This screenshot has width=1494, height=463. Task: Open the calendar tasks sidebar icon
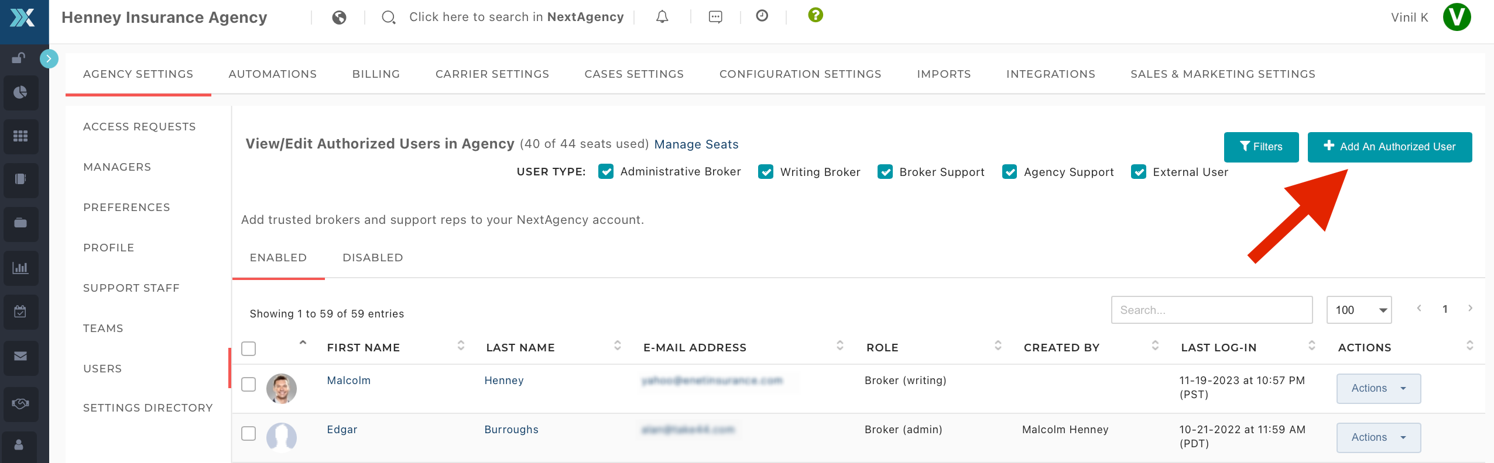pos(20,311)
